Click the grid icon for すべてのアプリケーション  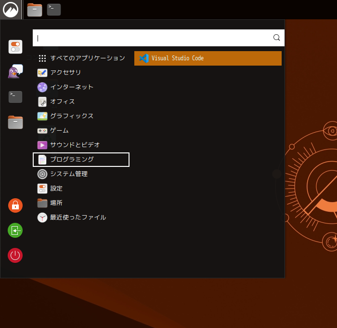pyautogui.click(x=42, y=58)
